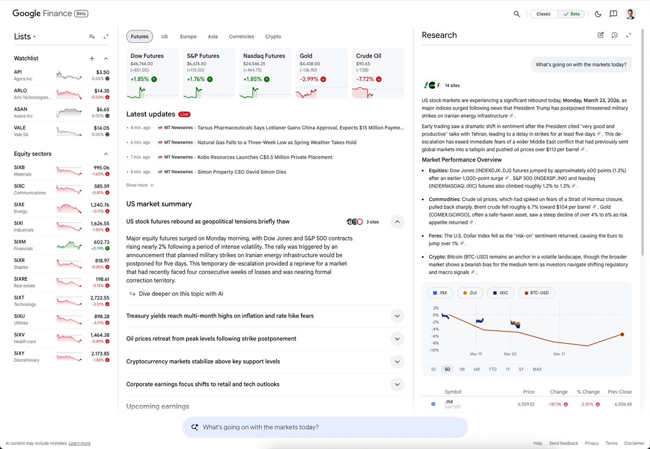Screen dimensions: 650x449
Task: Collapse the Equity sectors section
Action: pyautogui.click(x=106, y=154)
